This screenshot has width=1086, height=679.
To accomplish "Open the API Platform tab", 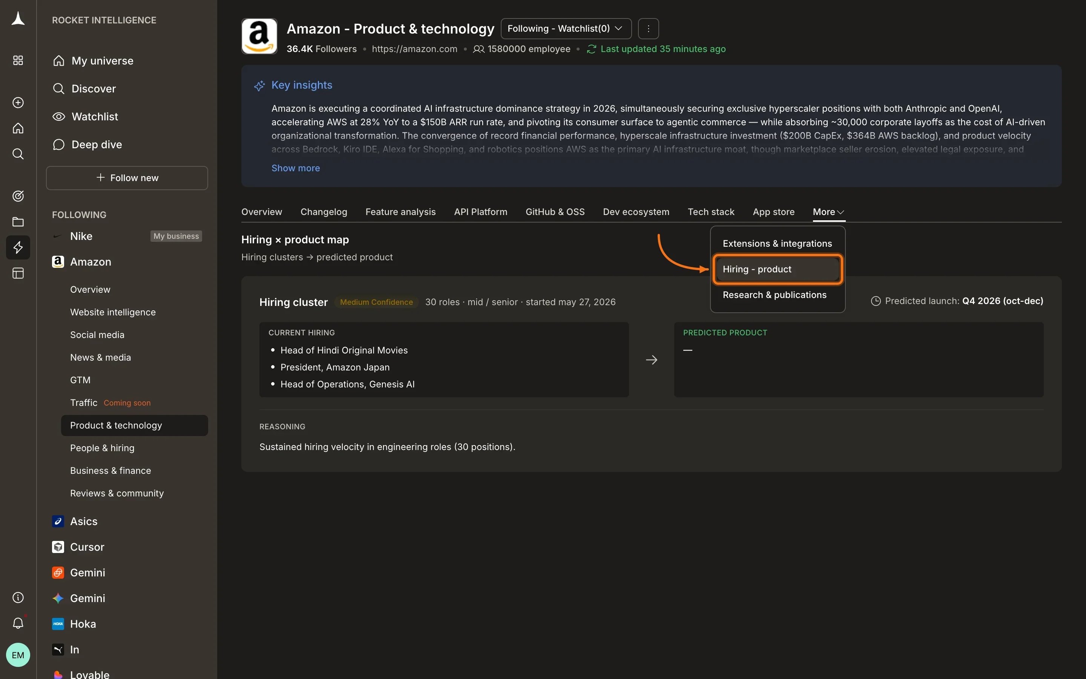I will (x=481, y=212).
